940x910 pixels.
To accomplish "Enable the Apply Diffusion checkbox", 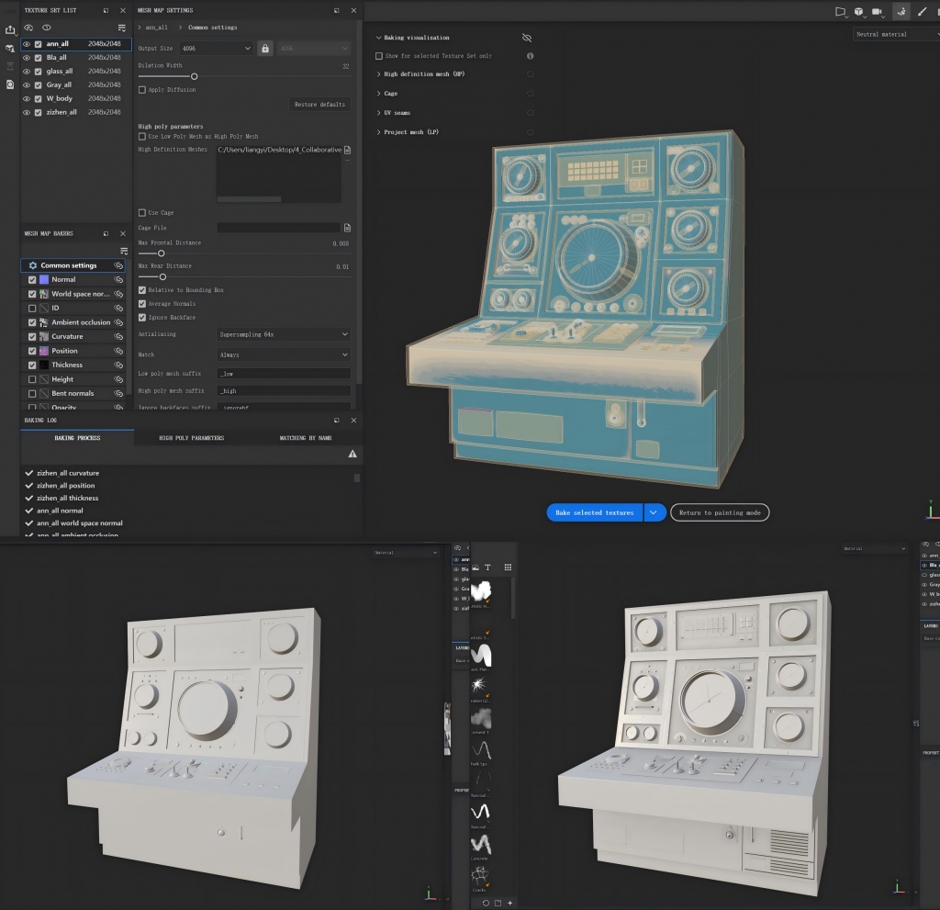I will 142,90.
